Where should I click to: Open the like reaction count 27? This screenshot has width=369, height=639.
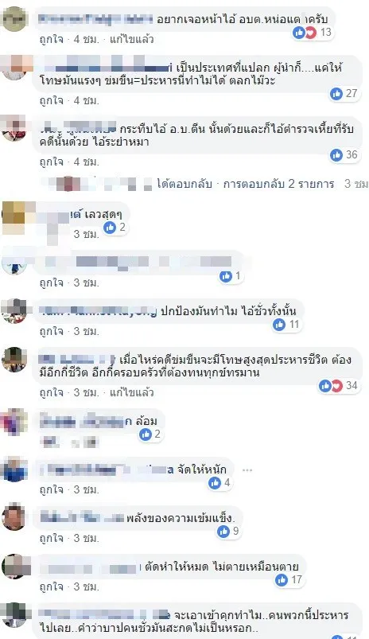(344, 94)
